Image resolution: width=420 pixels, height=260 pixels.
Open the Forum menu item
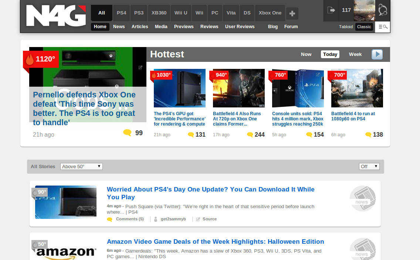[291, 27]
